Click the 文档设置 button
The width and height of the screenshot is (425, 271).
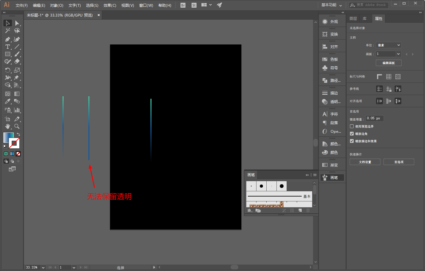pyautogui.click(x=365, y=162)
